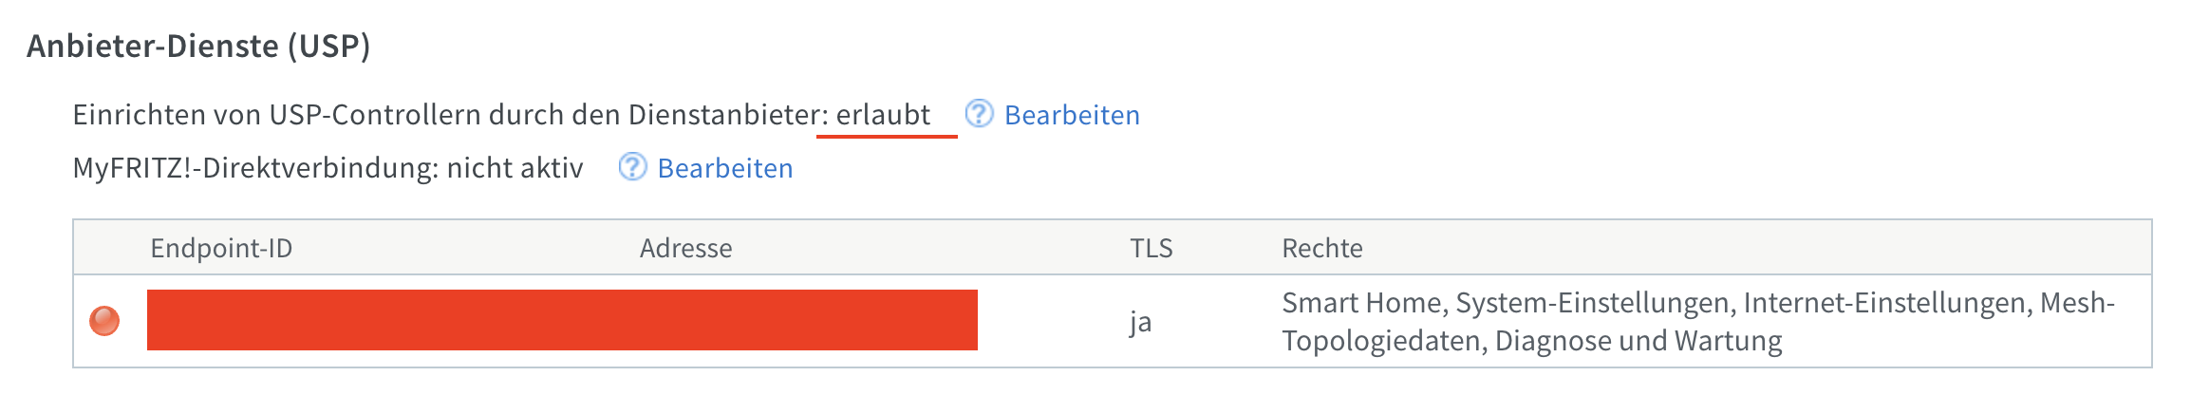Image resolution: width=2191 pixels, height=414 pixels.
Task: Select the Rechte column header
Action: (1321, 248)
